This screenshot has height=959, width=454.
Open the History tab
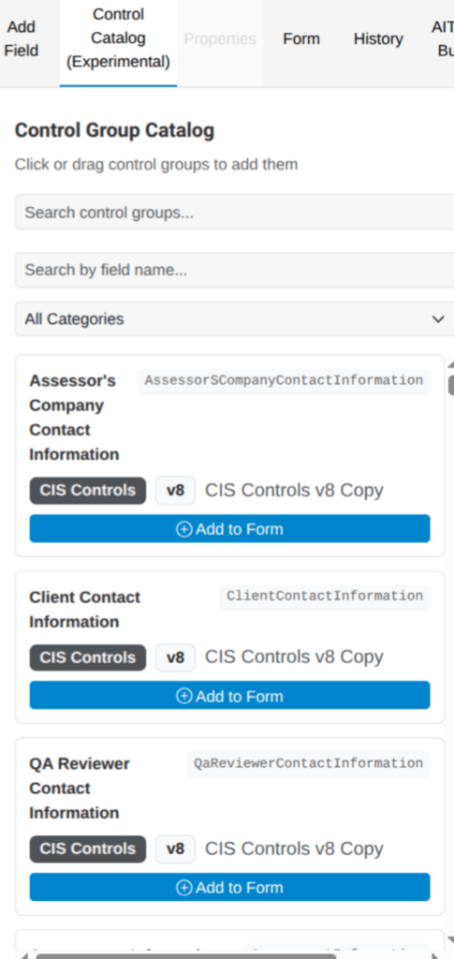click(x=378, y=39)
